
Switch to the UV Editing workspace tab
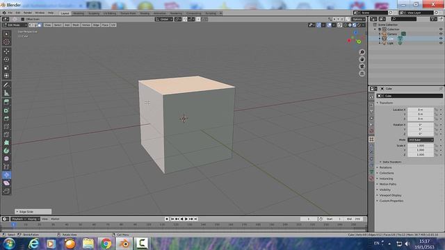(110, 13)
